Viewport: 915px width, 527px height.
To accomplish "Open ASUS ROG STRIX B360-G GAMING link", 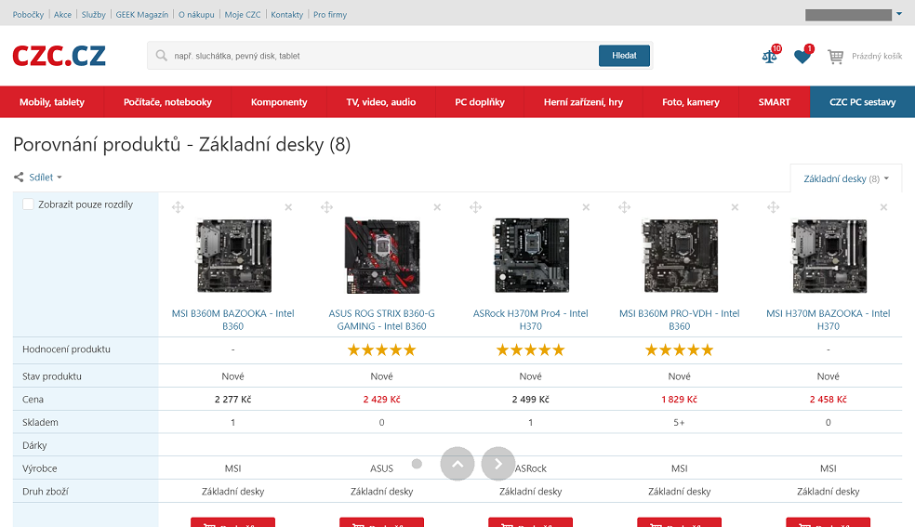I will tap(381, 320).
